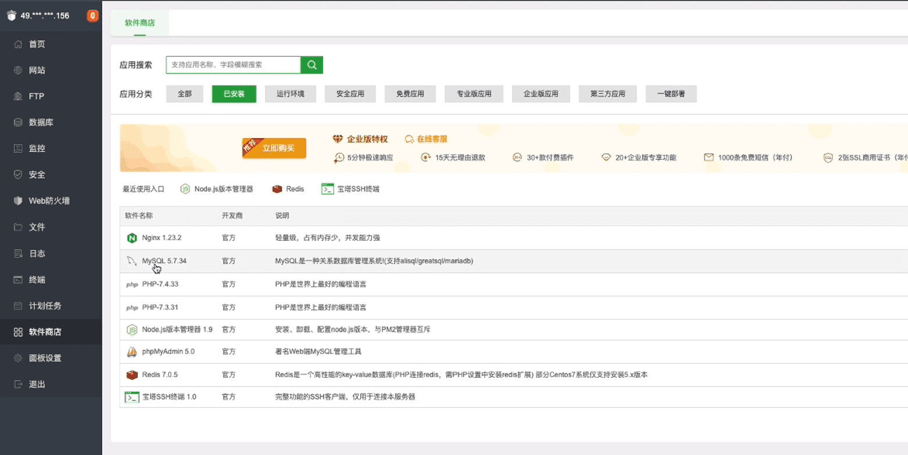Click the orange notification badge showing 0

click(92, 16)
